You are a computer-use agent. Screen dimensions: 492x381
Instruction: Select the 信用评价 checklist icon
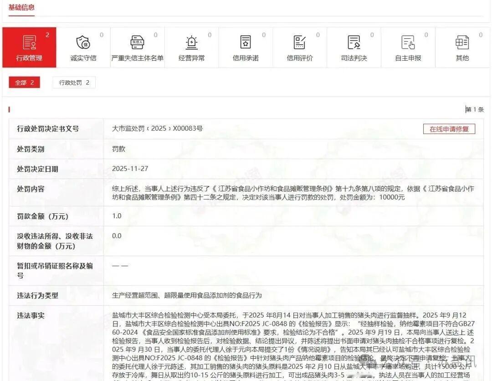[x=300, y=43]
